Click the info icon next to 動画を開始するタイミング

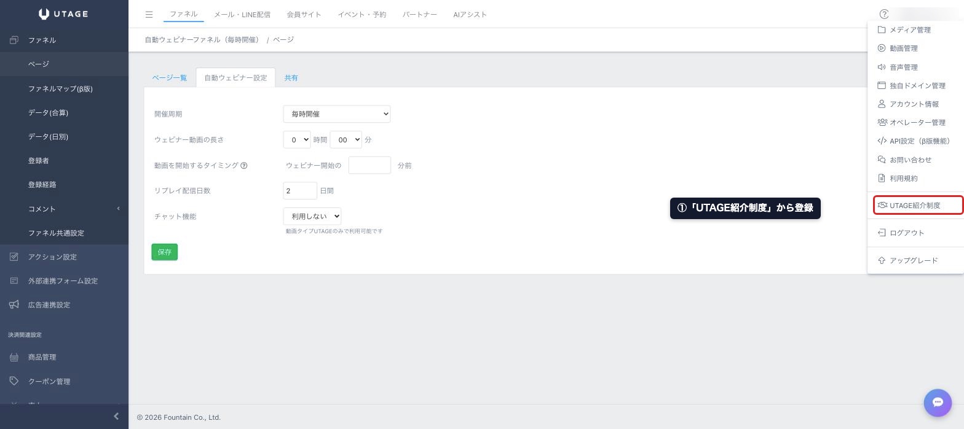tap(244, 166)
